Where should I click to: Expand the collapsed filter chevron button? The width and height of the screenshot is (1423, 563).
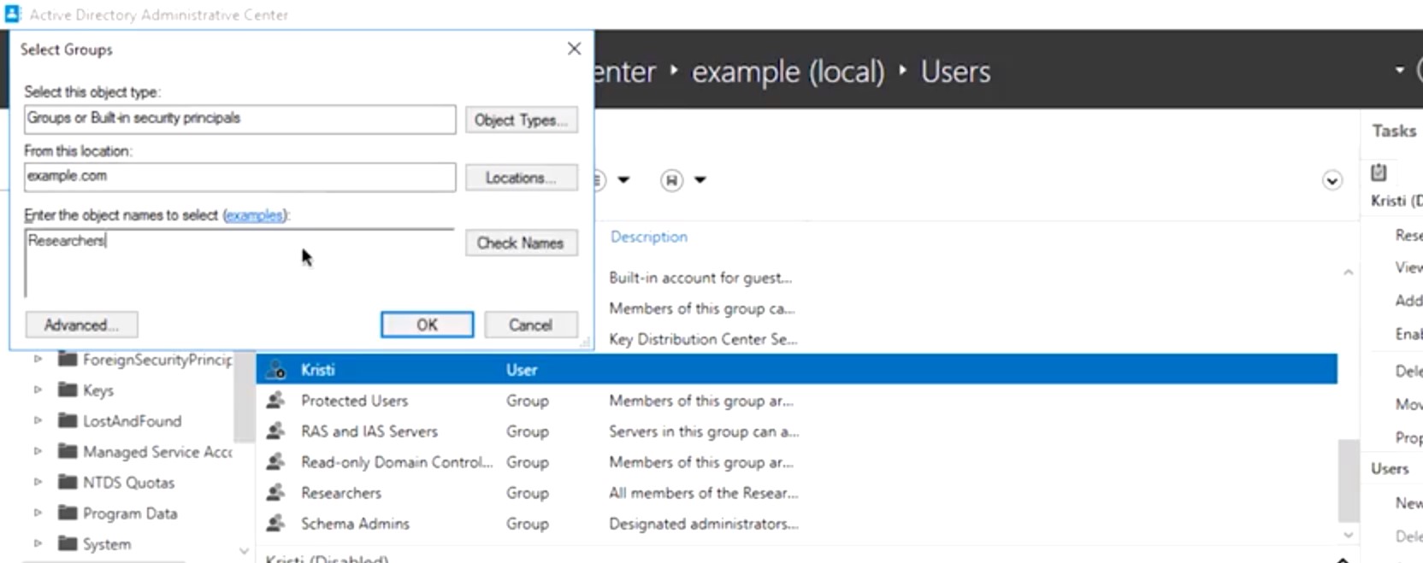[1331, 180]
